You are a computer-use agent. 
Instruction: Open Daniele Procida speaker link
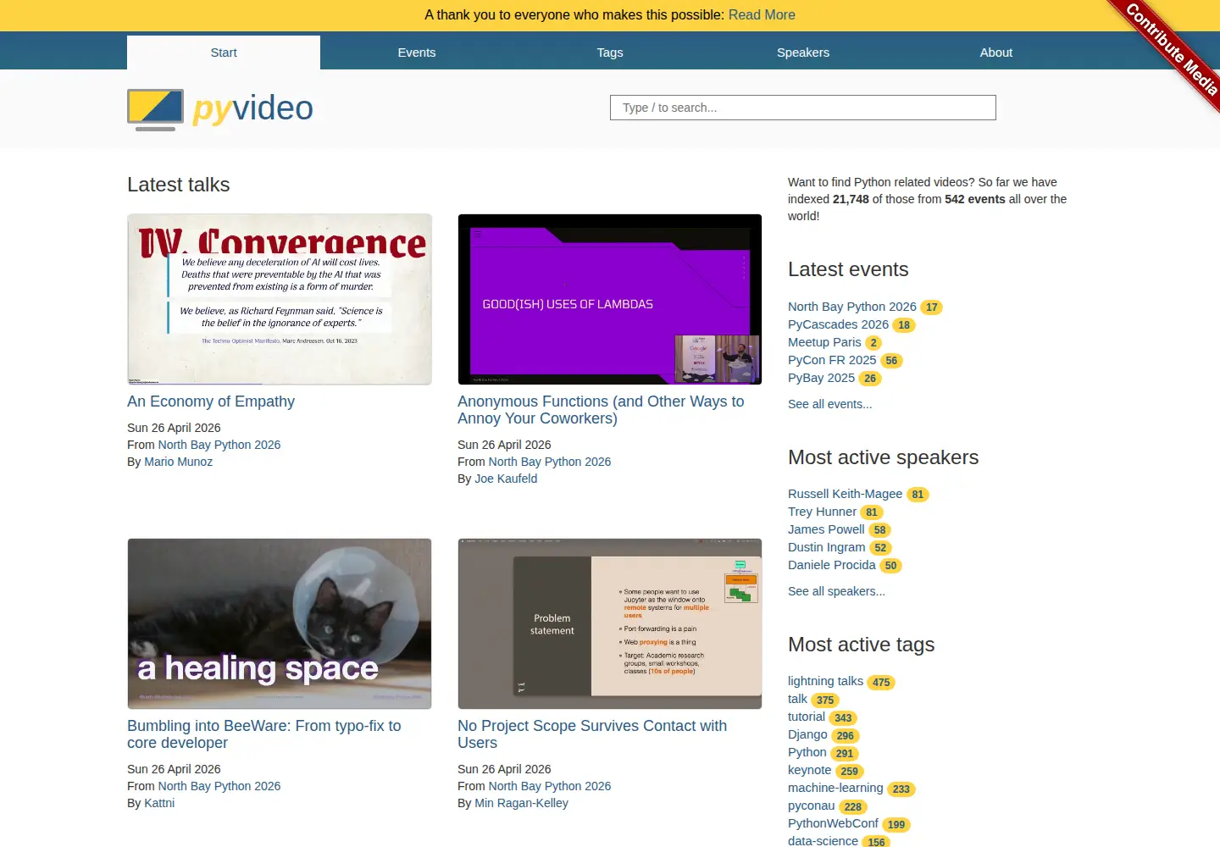(831, 565)
